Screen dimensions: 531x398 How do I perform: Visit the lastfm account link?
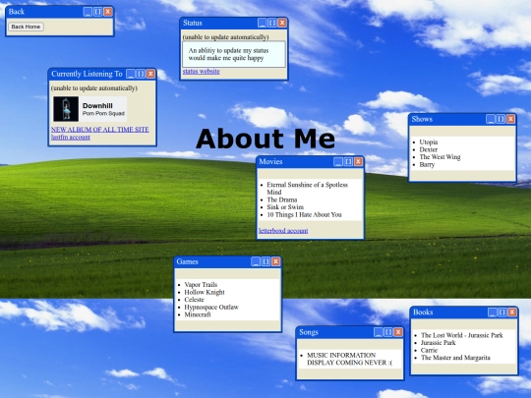(71, 137)
